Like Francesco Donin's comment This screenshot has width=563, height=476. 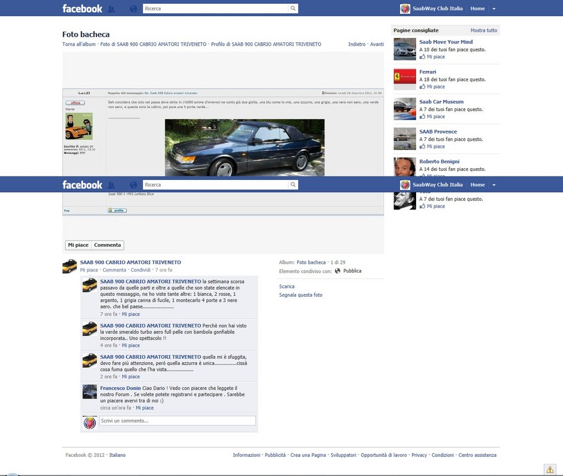click(x=145, y=408)
